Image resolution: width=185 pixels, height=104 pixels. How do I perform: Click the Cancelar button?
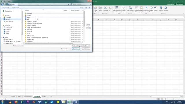pos(86,49)
